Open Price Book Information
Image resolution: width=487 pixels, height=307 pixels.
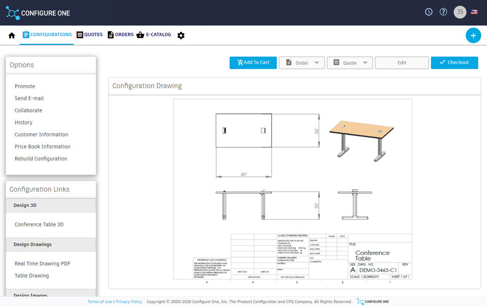pos(43,147)
